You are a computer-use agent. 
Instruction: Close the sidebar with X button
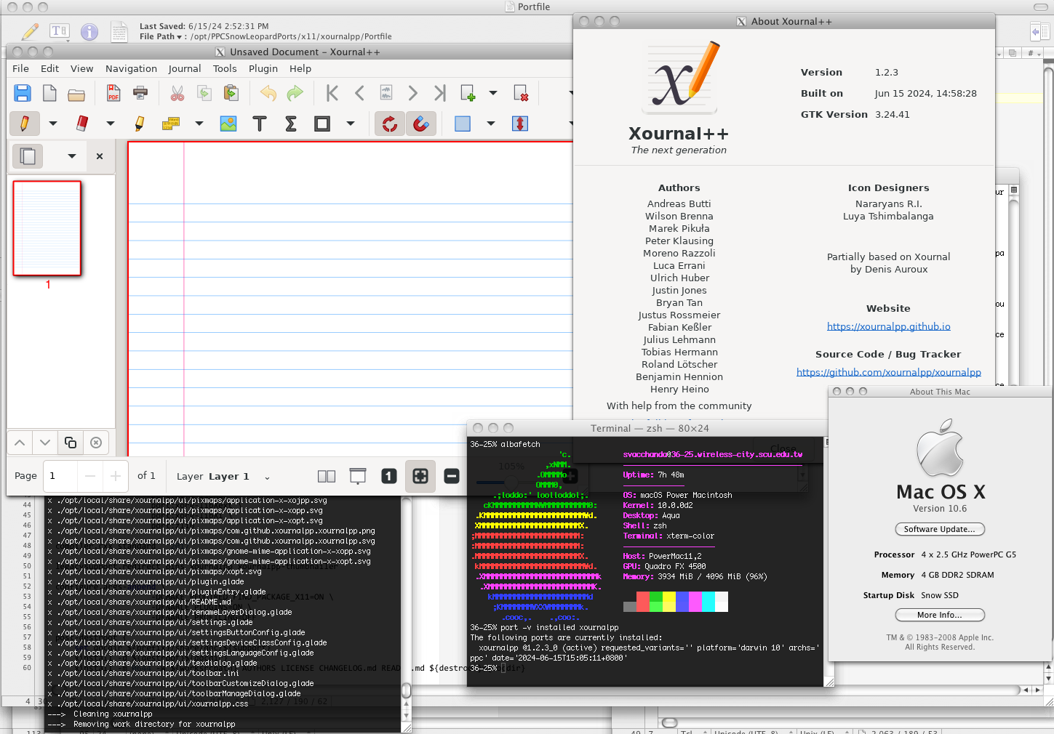click(100, 156)
